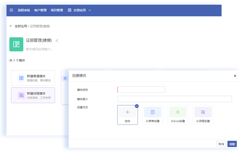Click green Excel icon in 从Excel创建

coord(178,112)
